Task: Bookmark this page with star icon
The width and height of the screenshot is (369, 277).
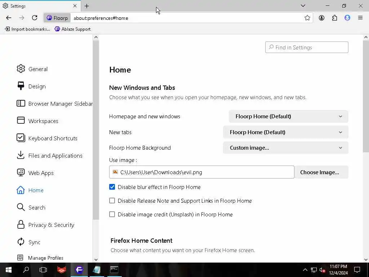Action: click(x=307, y=18)
